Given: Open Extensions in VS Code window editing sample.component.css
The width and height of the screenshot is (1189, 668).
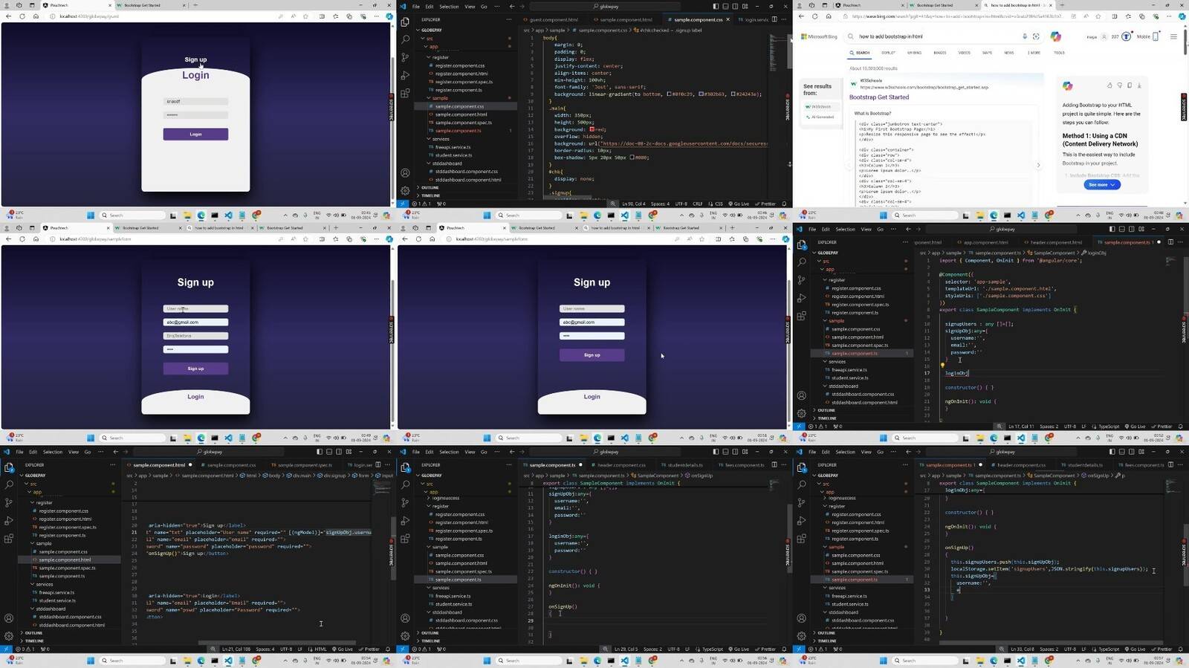Looking at the screenshot, I should [405, 94].
